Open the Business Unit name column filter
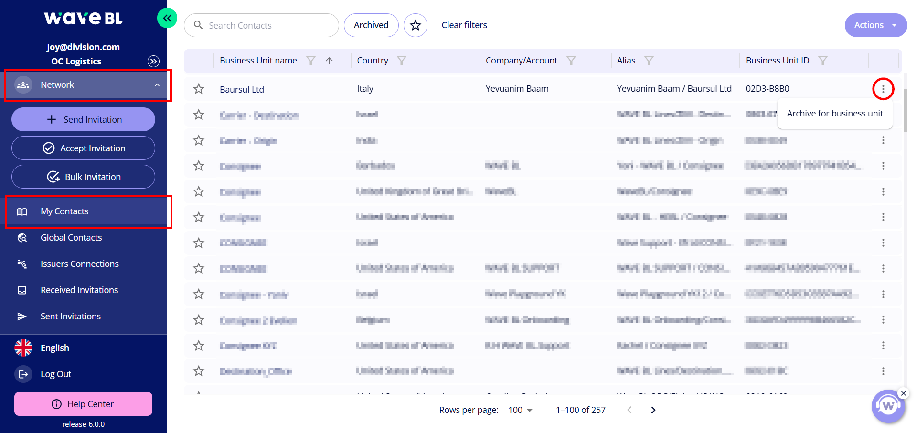The height and width of the screenshot is (433, 917). [x=311, y=61]
